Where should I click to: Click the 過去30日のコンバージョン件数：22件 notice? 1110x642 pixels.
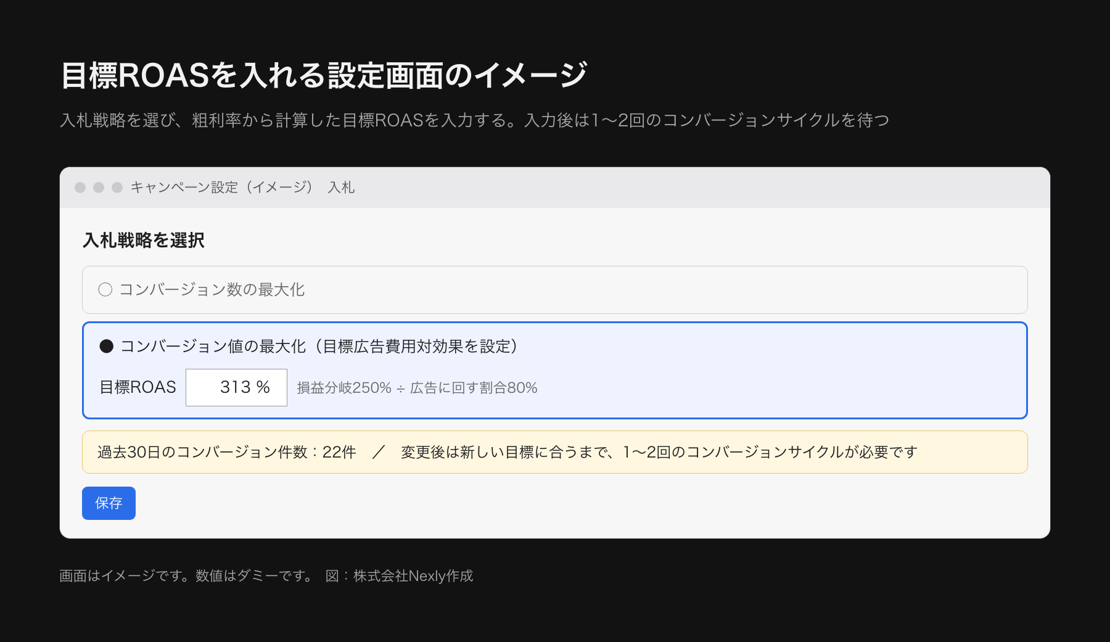click(227, 452)
